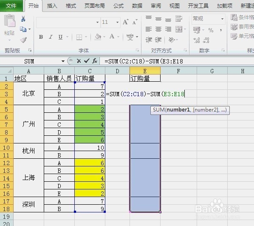Open the 文件 File tab
This screenshot has width=254, height=226.
11,6
